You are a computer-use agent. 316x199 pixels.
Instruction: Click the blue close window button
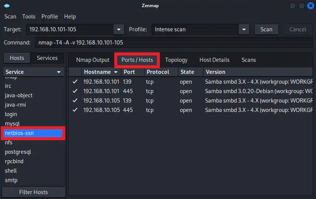pos(311,6)
